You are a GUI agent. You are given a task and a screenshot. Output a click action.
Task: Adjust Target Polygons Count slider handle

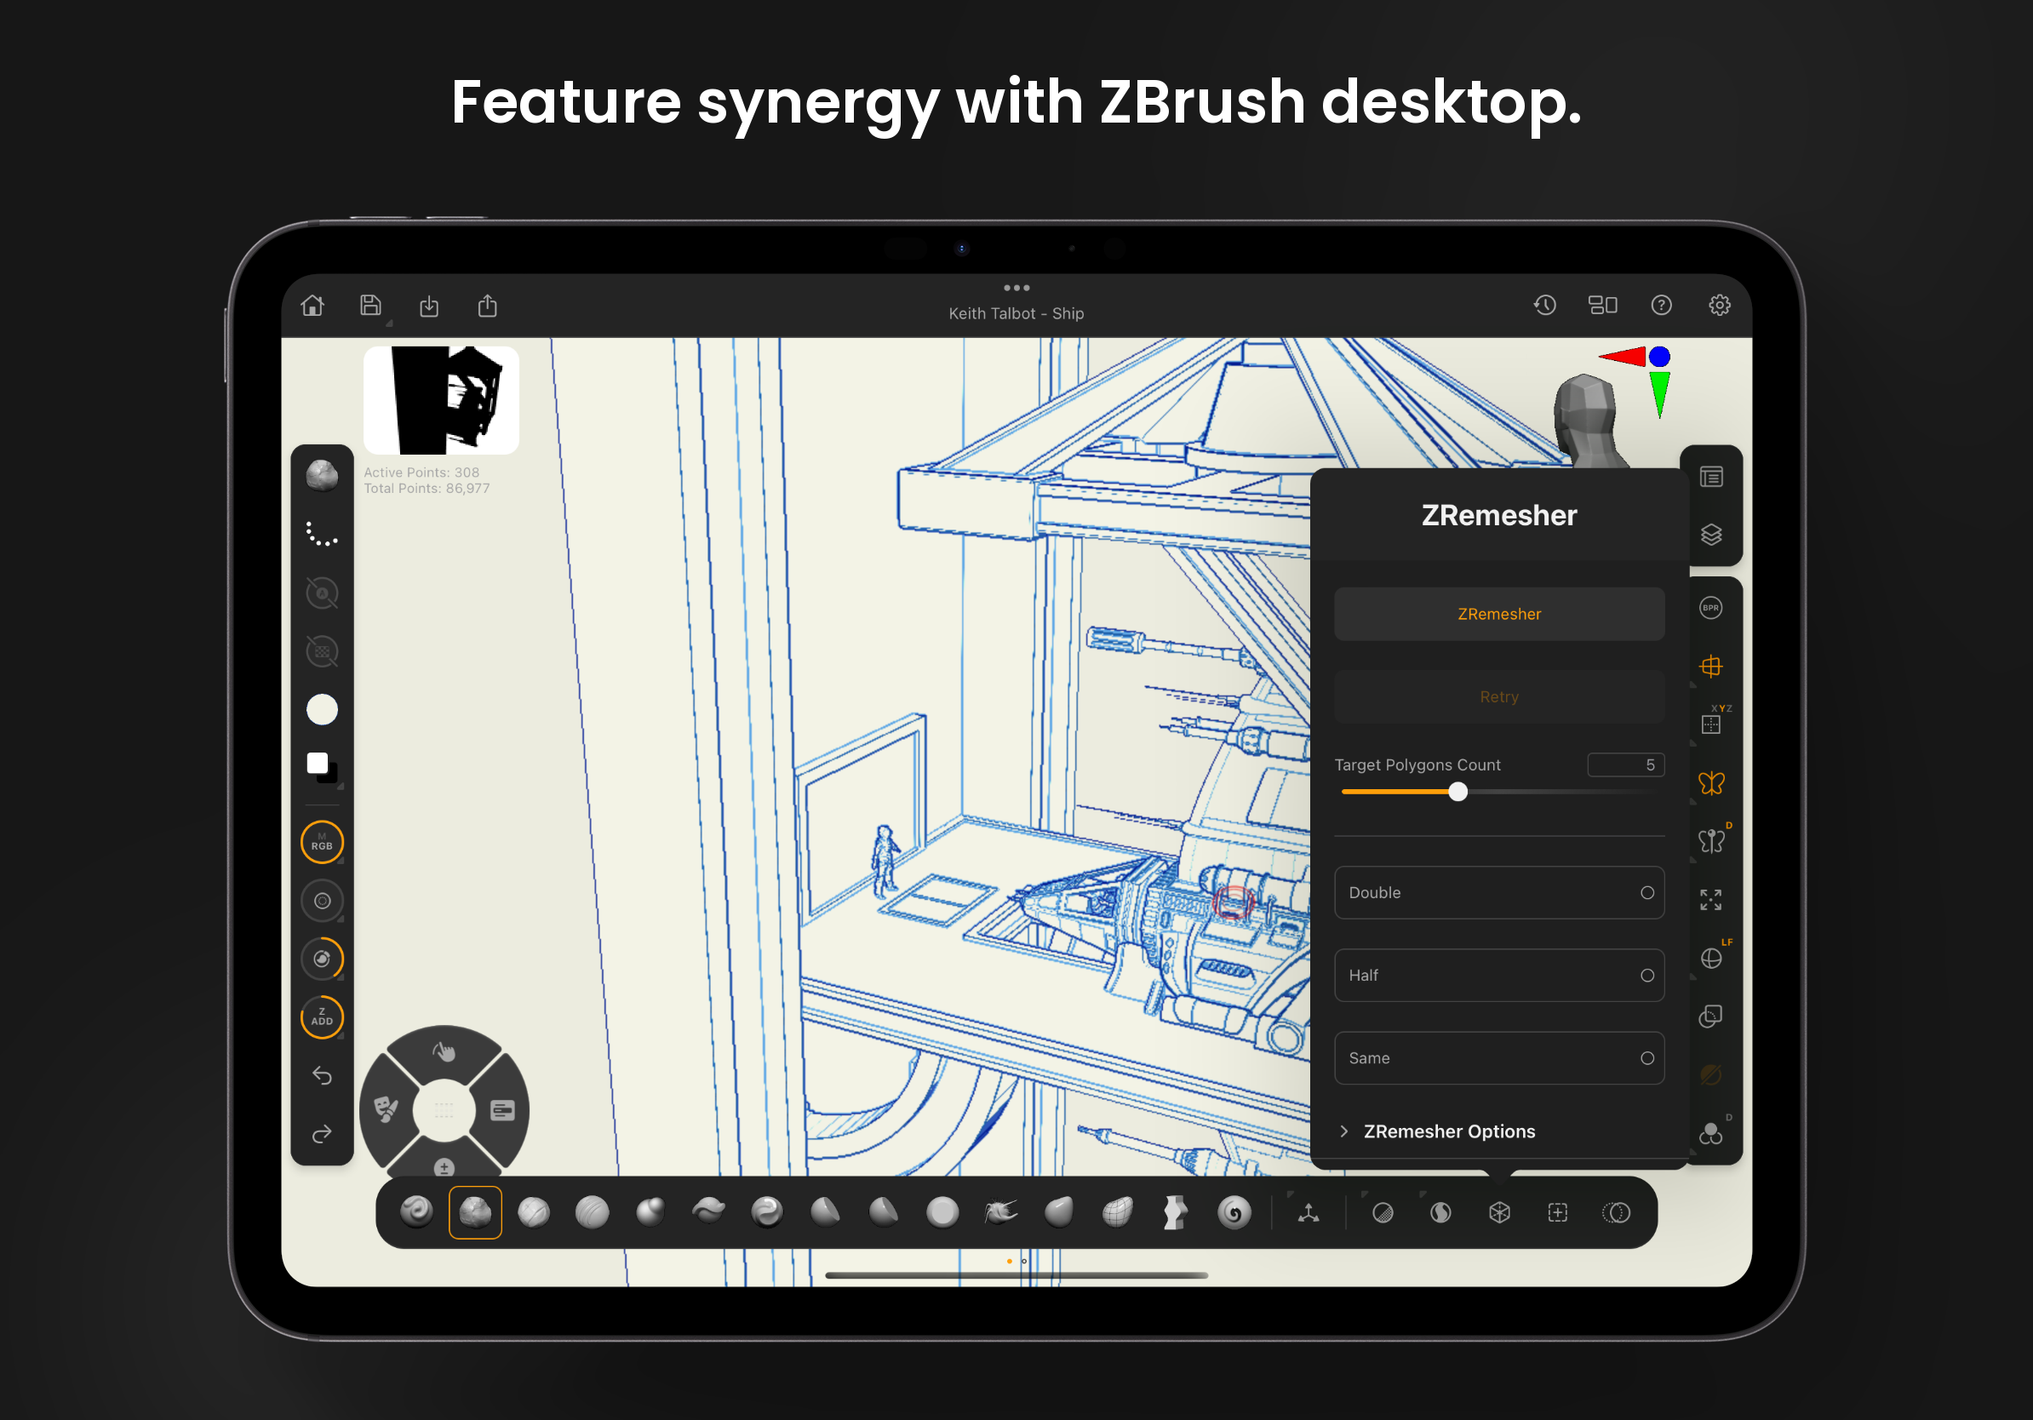click(1458, 793)
